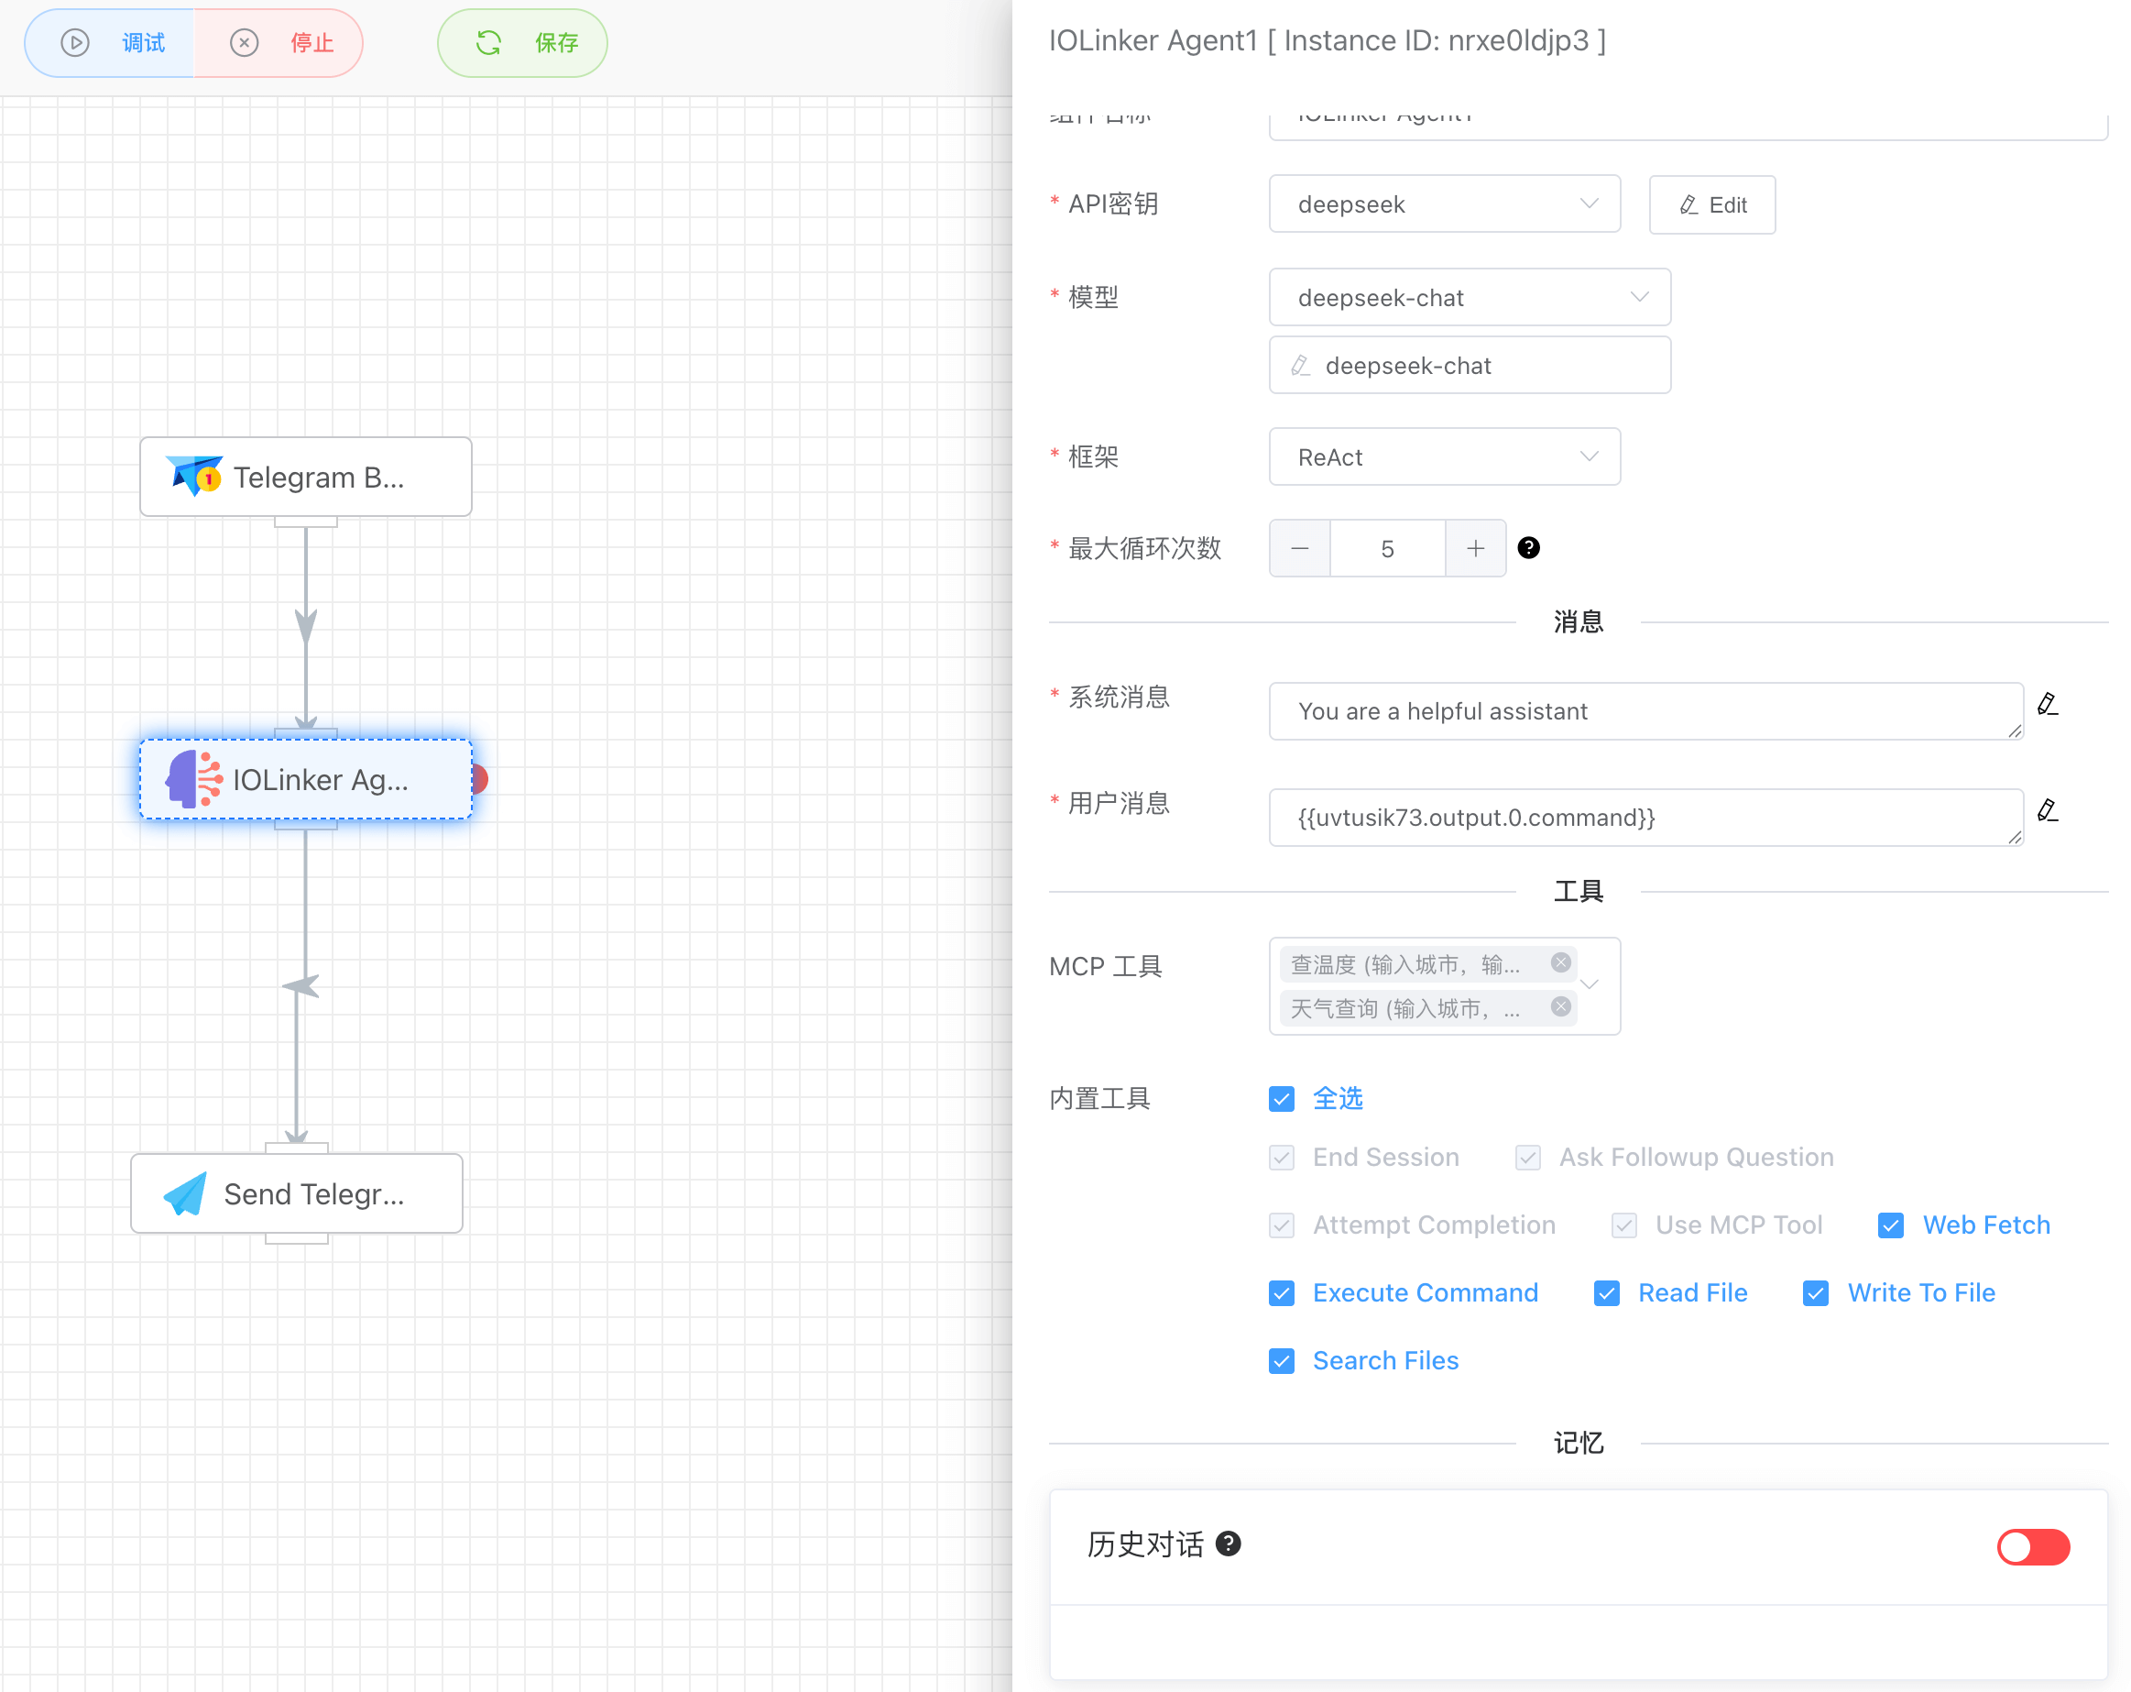
Task: Toggle the Execute Command checkbox
Action: 1282,1293
